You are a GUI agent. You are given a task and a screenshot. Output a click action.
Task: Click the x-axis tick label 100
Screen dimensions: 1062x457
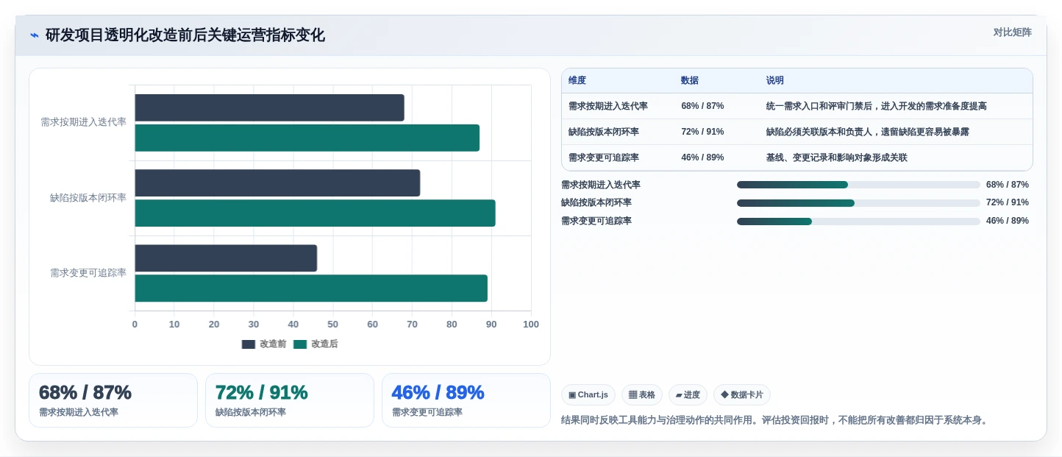coord(531,325)
